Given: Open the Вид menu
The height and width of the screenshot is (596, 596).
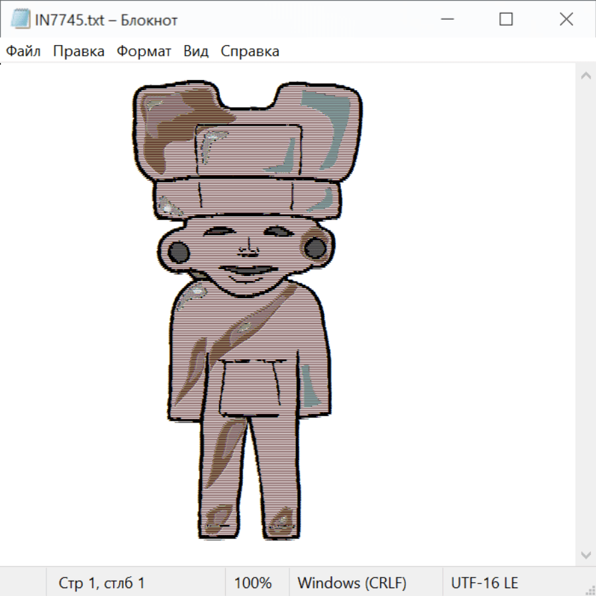Looking at the screenshot, I should 196,52.
